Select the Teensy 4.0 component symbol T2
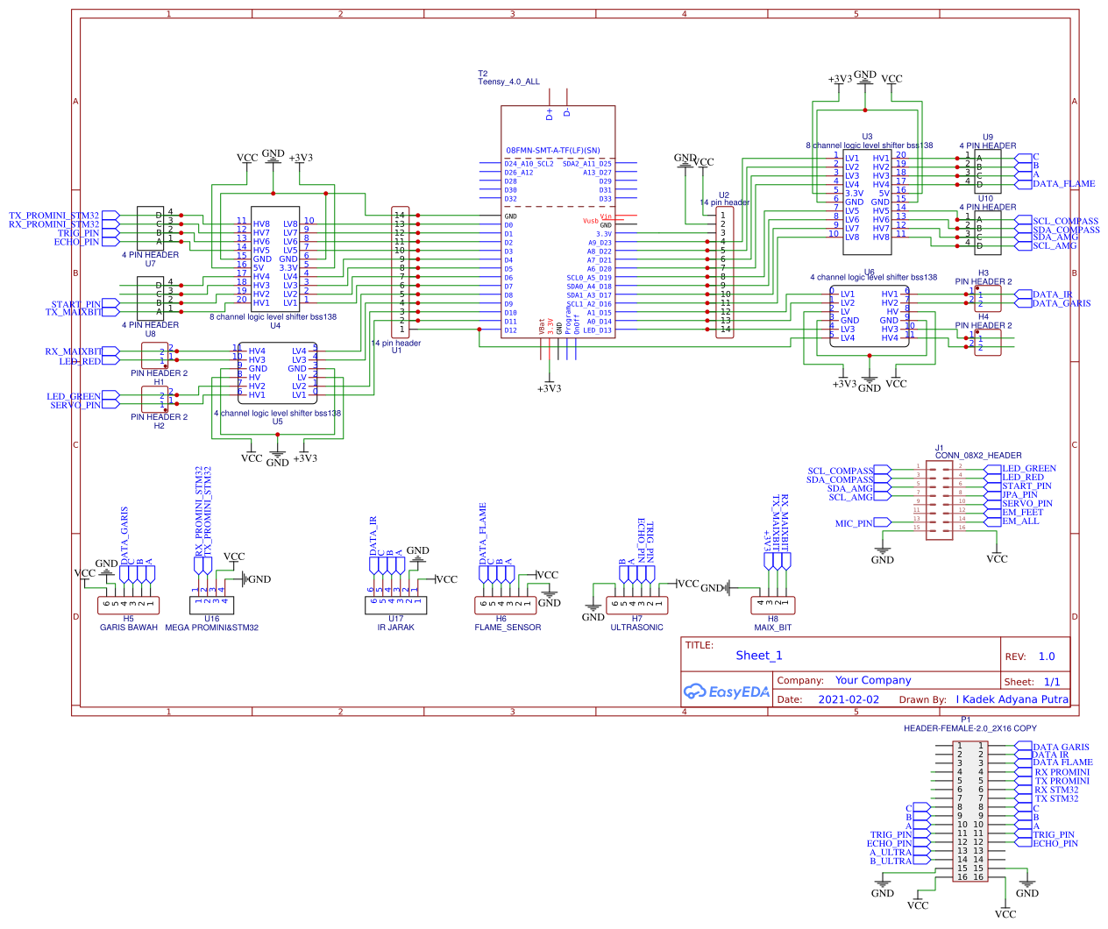Screen dimensions: 1108x929 pos(558,219)
